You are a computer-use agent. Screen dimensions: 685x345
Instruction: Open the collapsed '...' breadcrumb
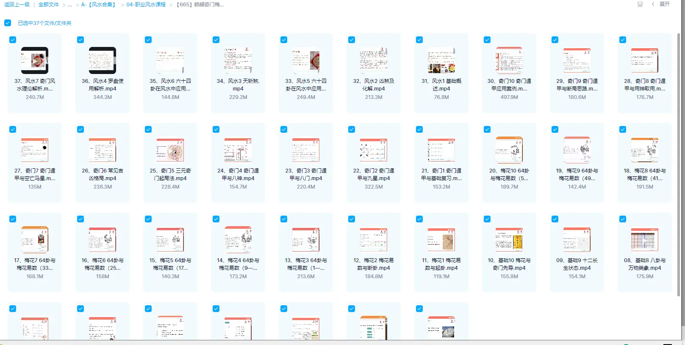tap(70, 5)
